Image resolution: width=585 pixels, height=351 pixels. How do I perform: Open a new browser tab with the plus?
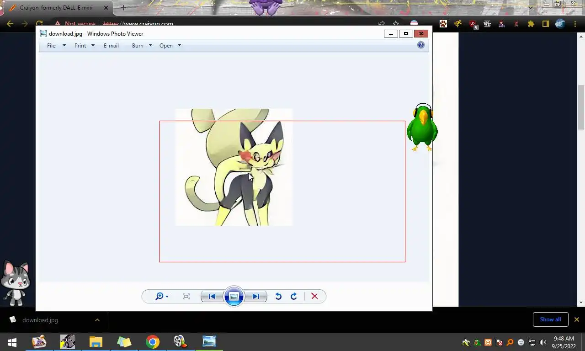point(123,8)
